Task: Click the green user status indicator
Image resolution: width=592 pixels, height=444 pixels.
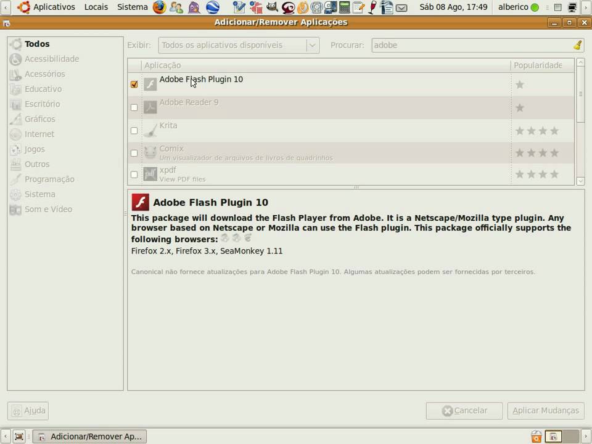Action: click(535, 7)
